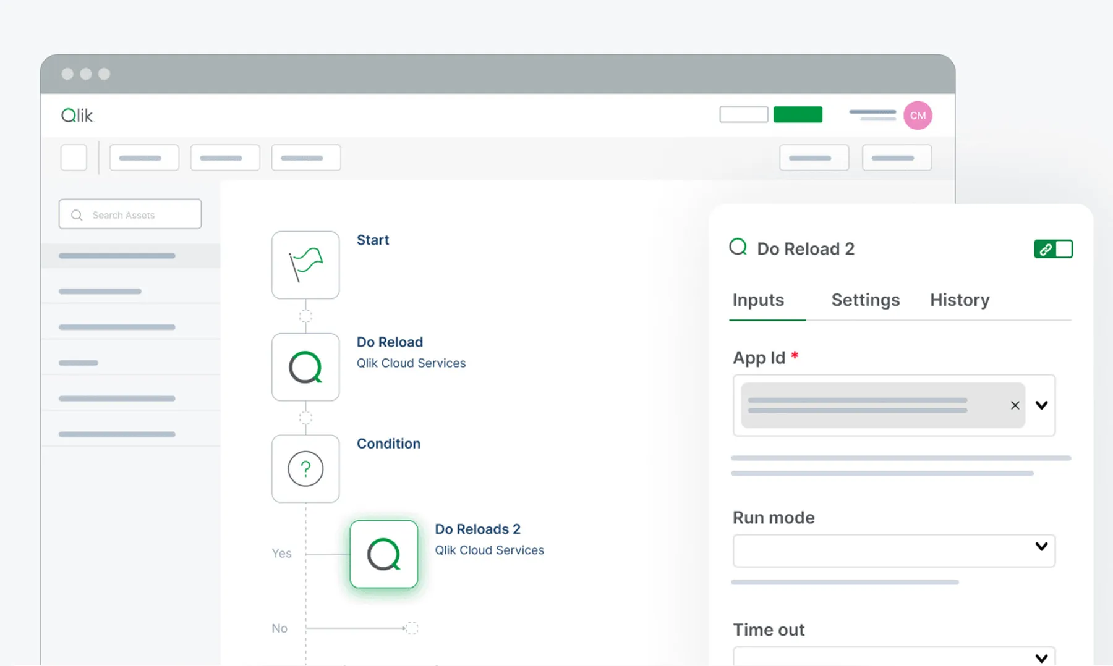Click the Do Reload label
Viewport: 1113px width, 666px height.
tap(390, 342)
